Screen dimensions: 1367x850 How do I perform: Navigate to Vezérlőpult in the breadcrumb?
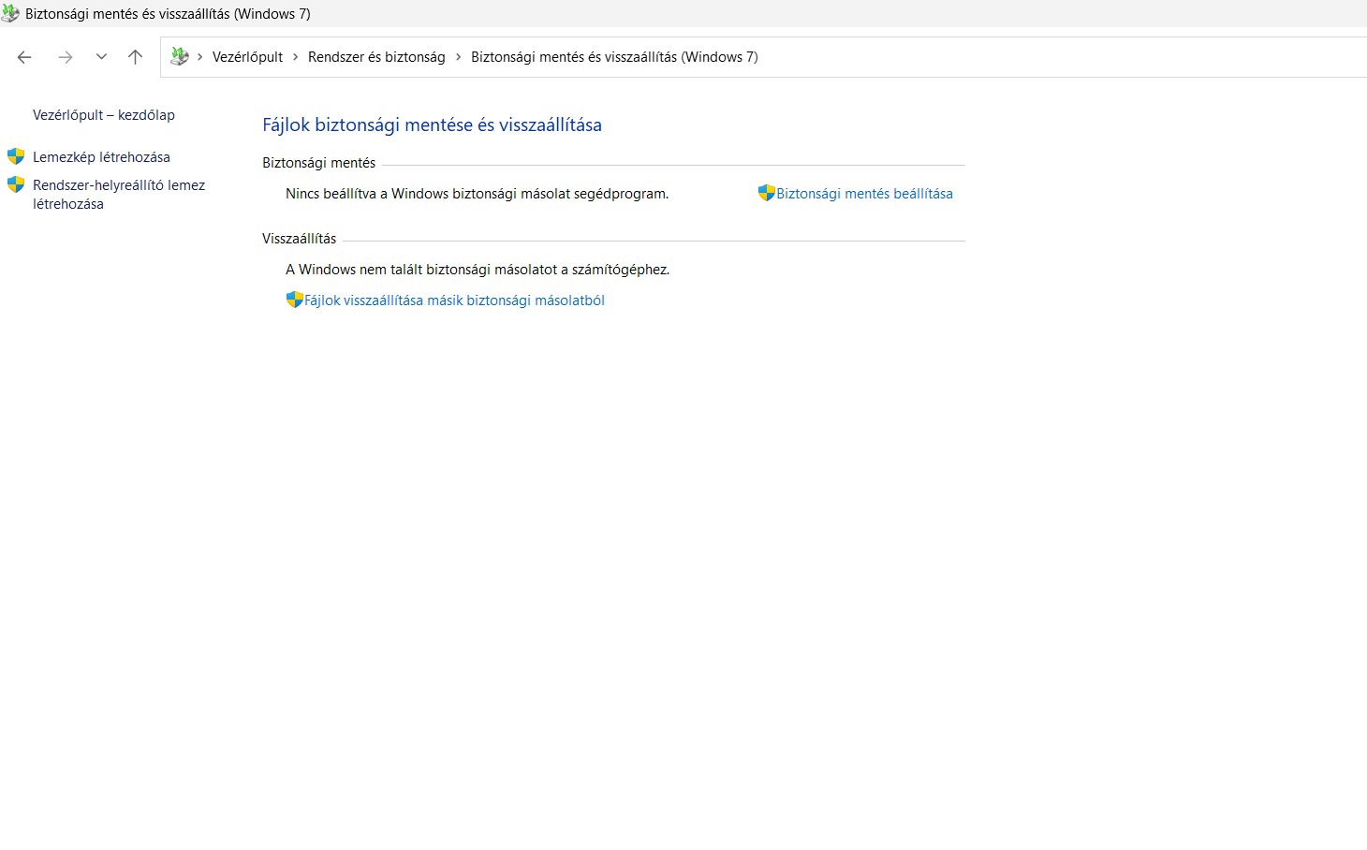(247, 57)
